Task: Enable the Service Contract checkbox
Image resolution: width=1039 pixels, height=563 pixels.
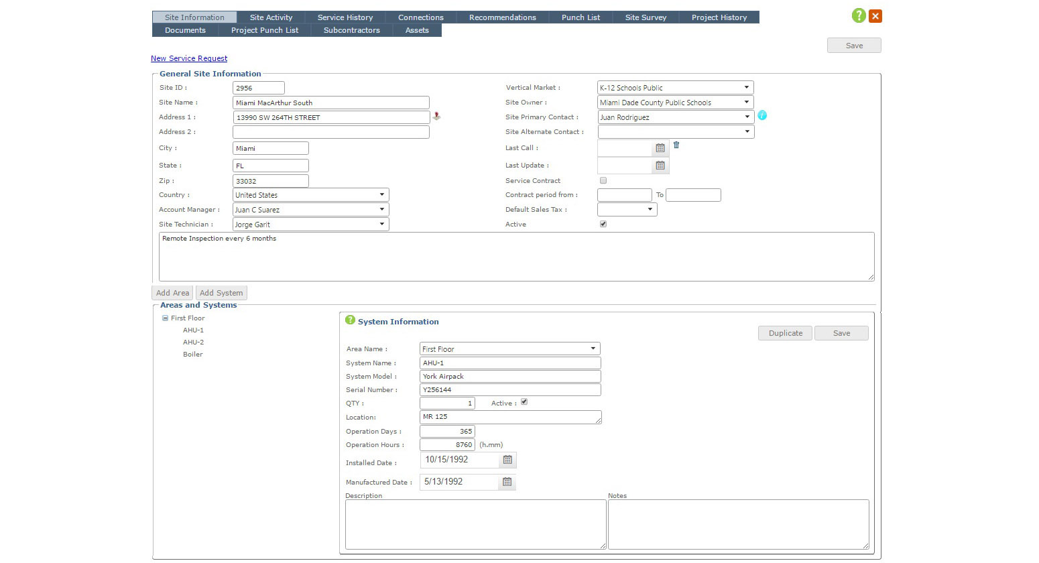Action: click(603, 180)
